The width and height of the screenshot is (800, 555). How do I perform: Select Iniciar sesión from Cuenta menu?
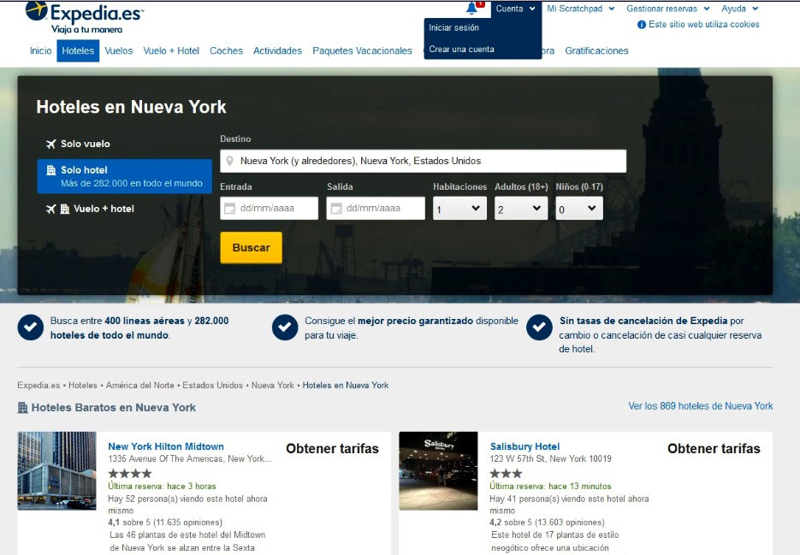click(454, 28)
